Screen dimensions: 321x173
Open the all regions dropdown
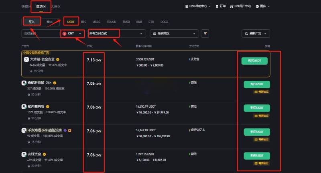click(174, 34)
